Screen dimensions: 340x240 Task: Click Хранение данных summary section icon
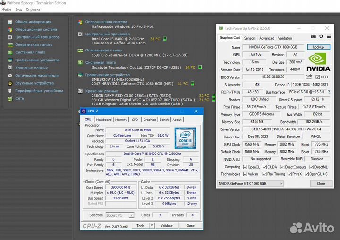(80, 91)
